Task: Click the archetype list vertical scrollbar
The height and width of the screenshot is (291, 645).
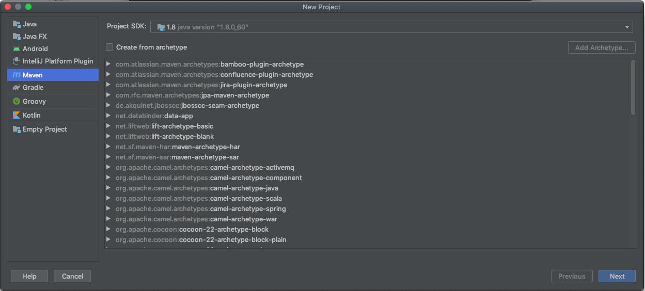Action: (633, 88)
